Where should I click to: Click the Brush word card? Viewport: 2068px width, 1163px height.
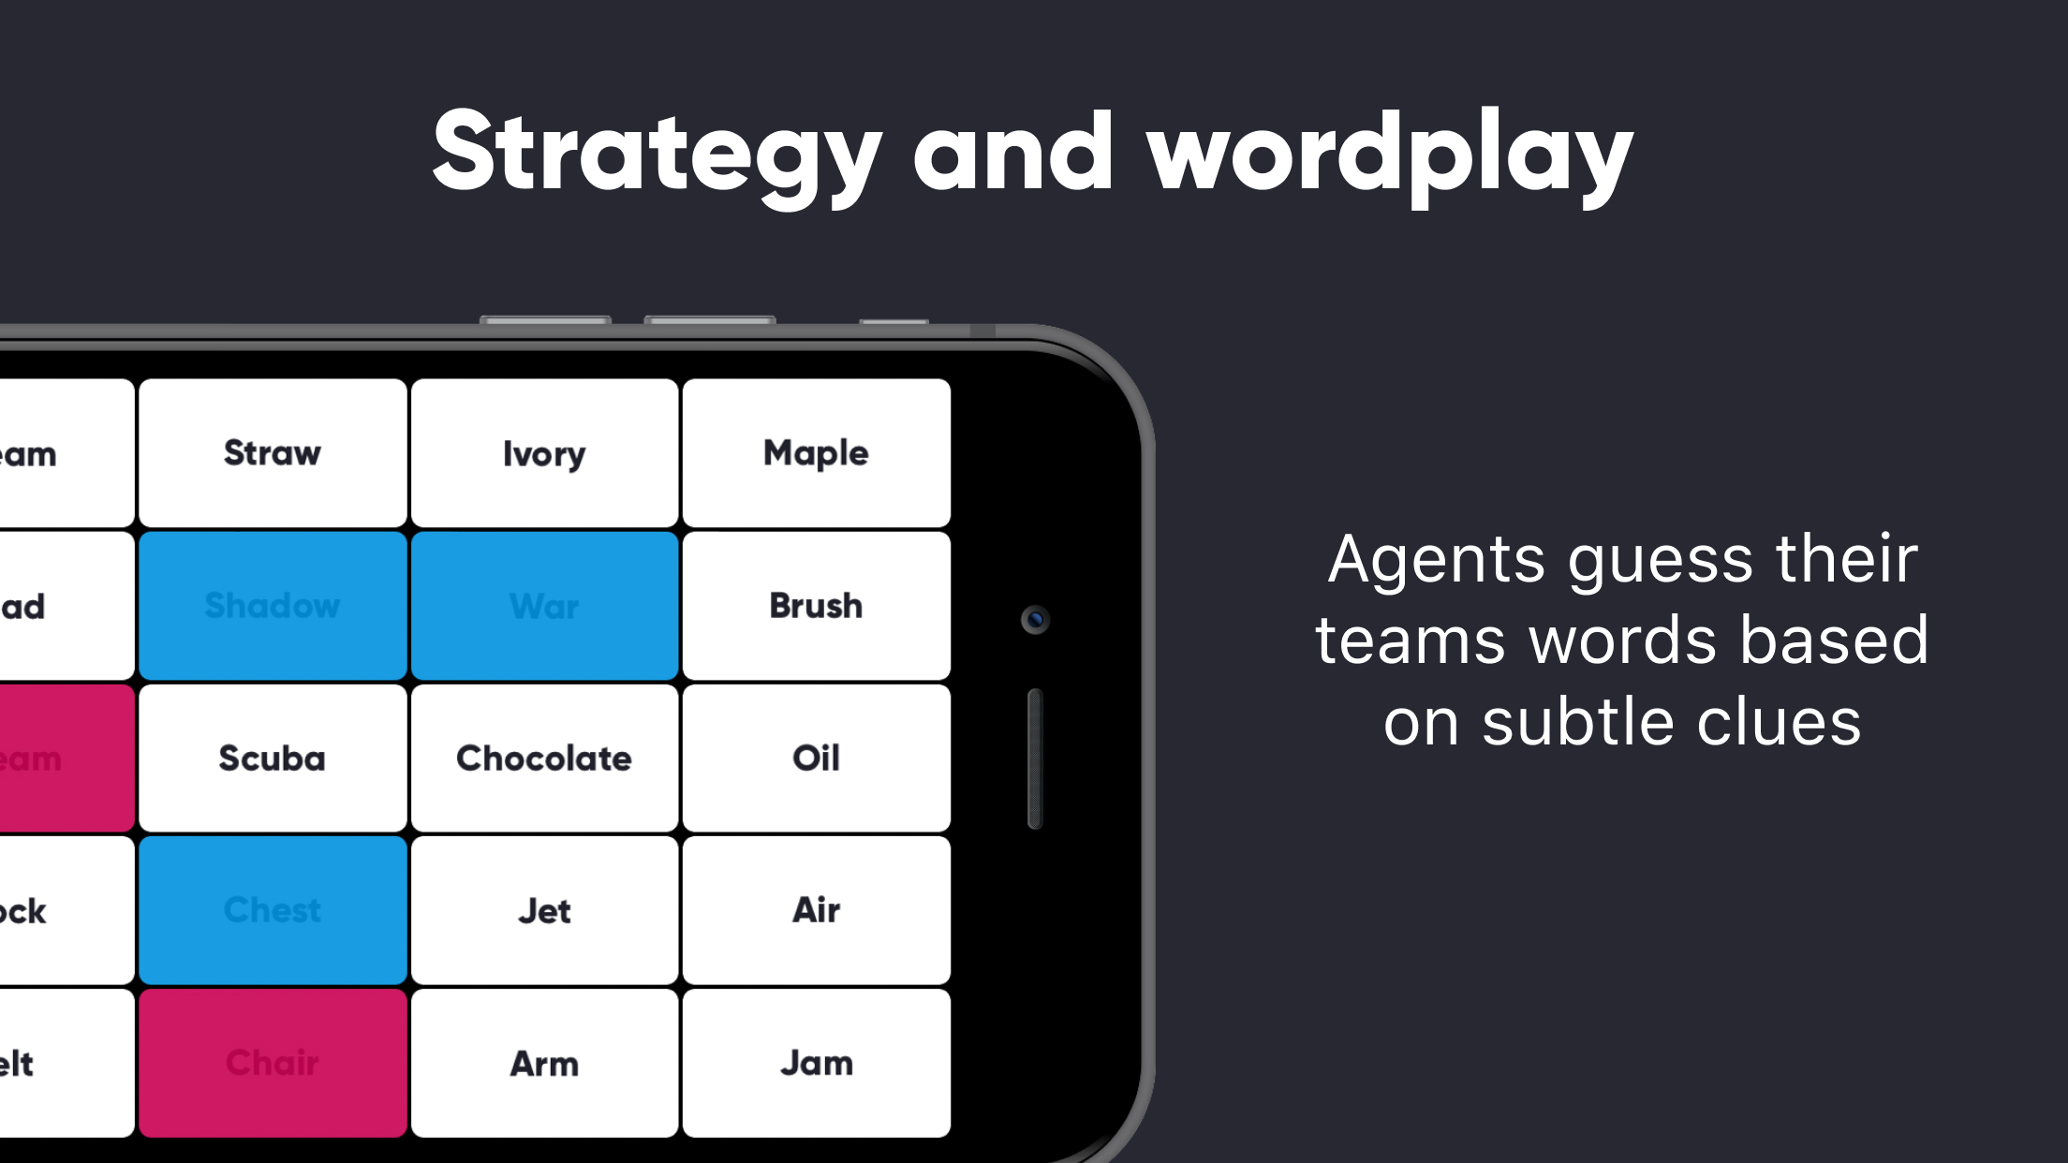(815, 605)
